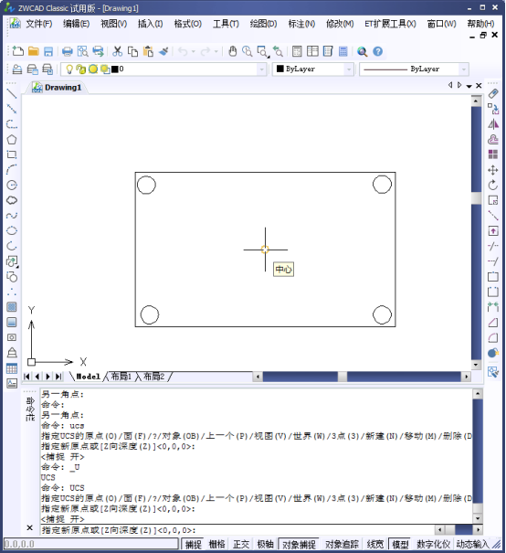Toggle 对象追踪 object tracking
Screen dimensions: 506x553
tap(342, 544)
